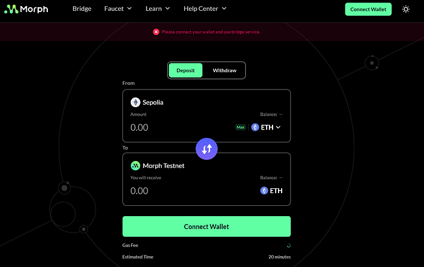Click the ETH icon in the From box
The image size is (424, 267).
coord(255,127)
